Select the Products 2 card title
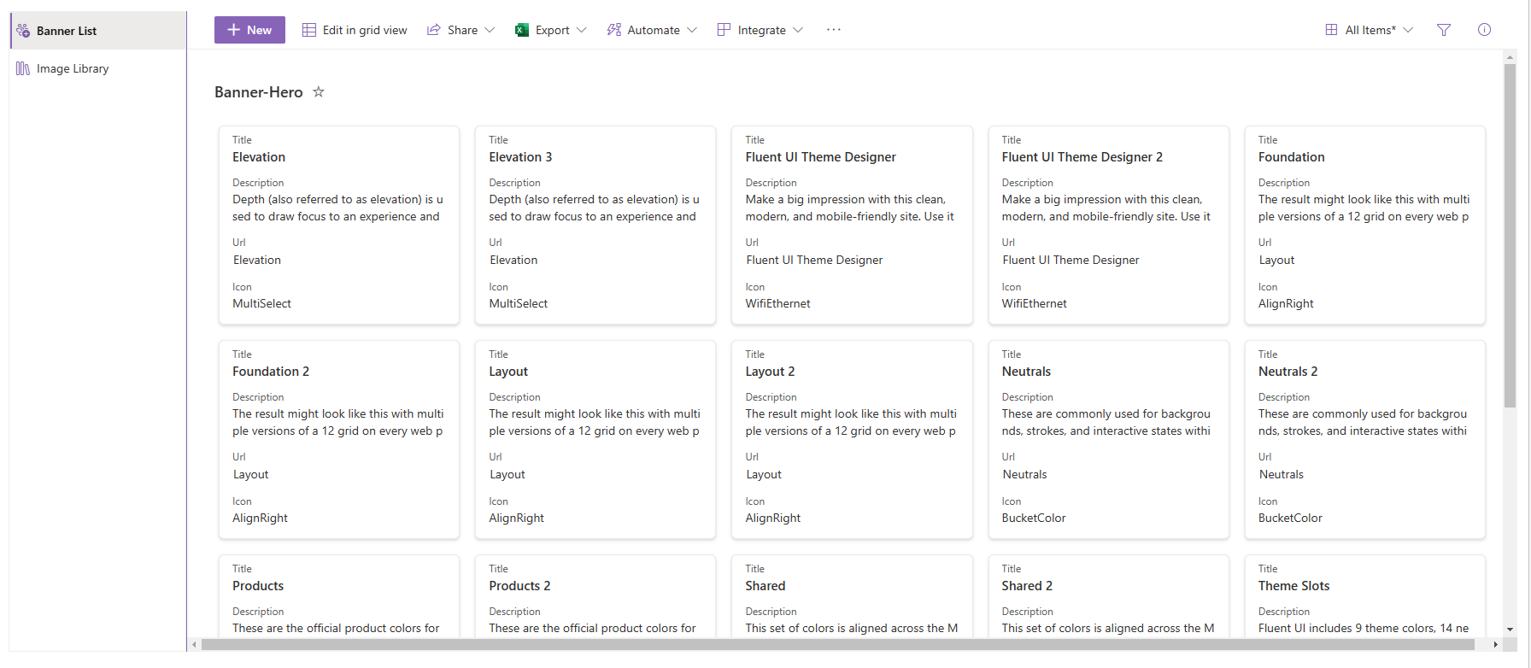 [x=519, y=586]
